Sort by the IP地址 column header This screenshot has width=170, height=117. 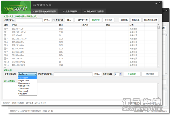(x=34, y=25)
